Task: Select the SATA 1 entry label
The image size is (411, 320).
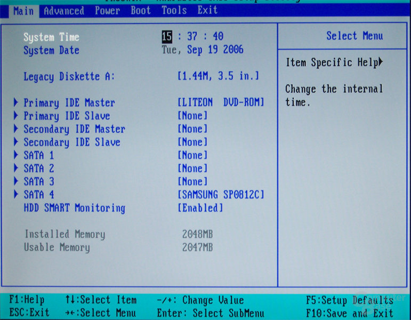Action: [39, 155]
